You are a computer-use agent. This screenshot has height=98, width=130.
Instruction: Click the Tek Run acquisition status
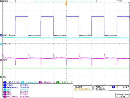[x=4, y=1]
